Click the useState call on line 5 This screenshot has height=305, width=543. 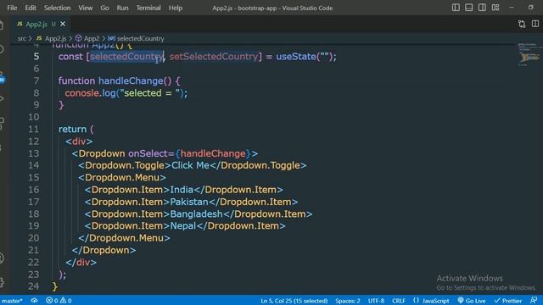pos(296,57)
